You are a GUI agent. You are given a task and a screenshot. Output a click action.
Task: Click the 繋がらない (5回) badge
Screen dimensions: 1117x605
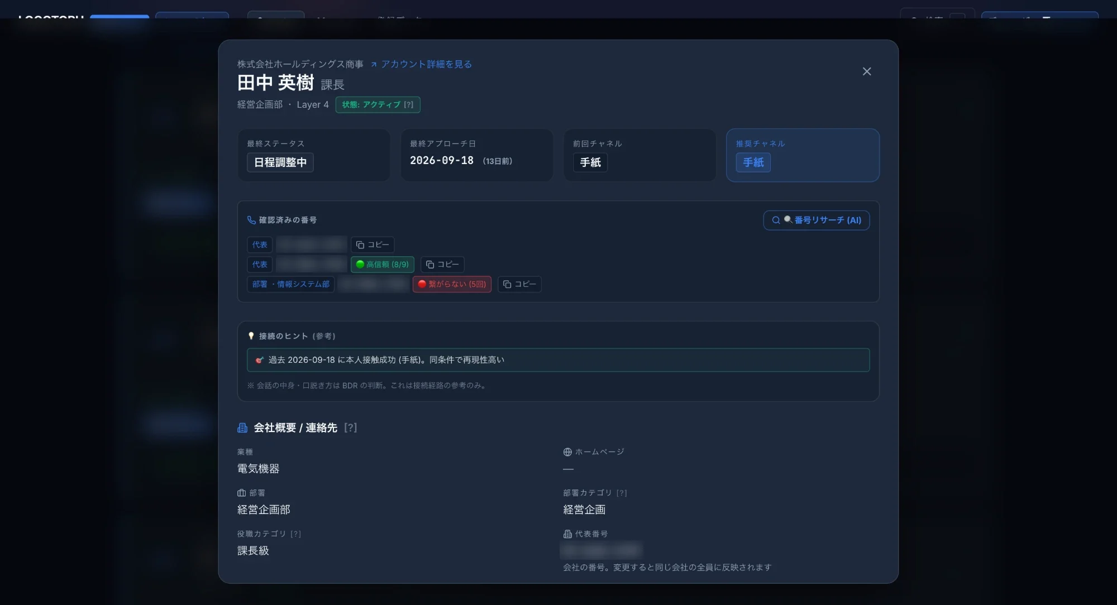point(452,285)
